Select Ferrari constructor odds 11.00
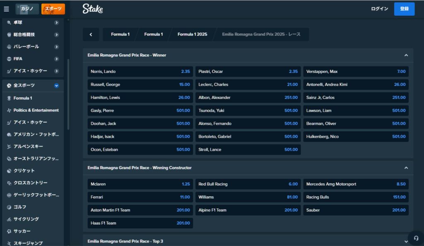The image size is (424, 246). point(140,197)
